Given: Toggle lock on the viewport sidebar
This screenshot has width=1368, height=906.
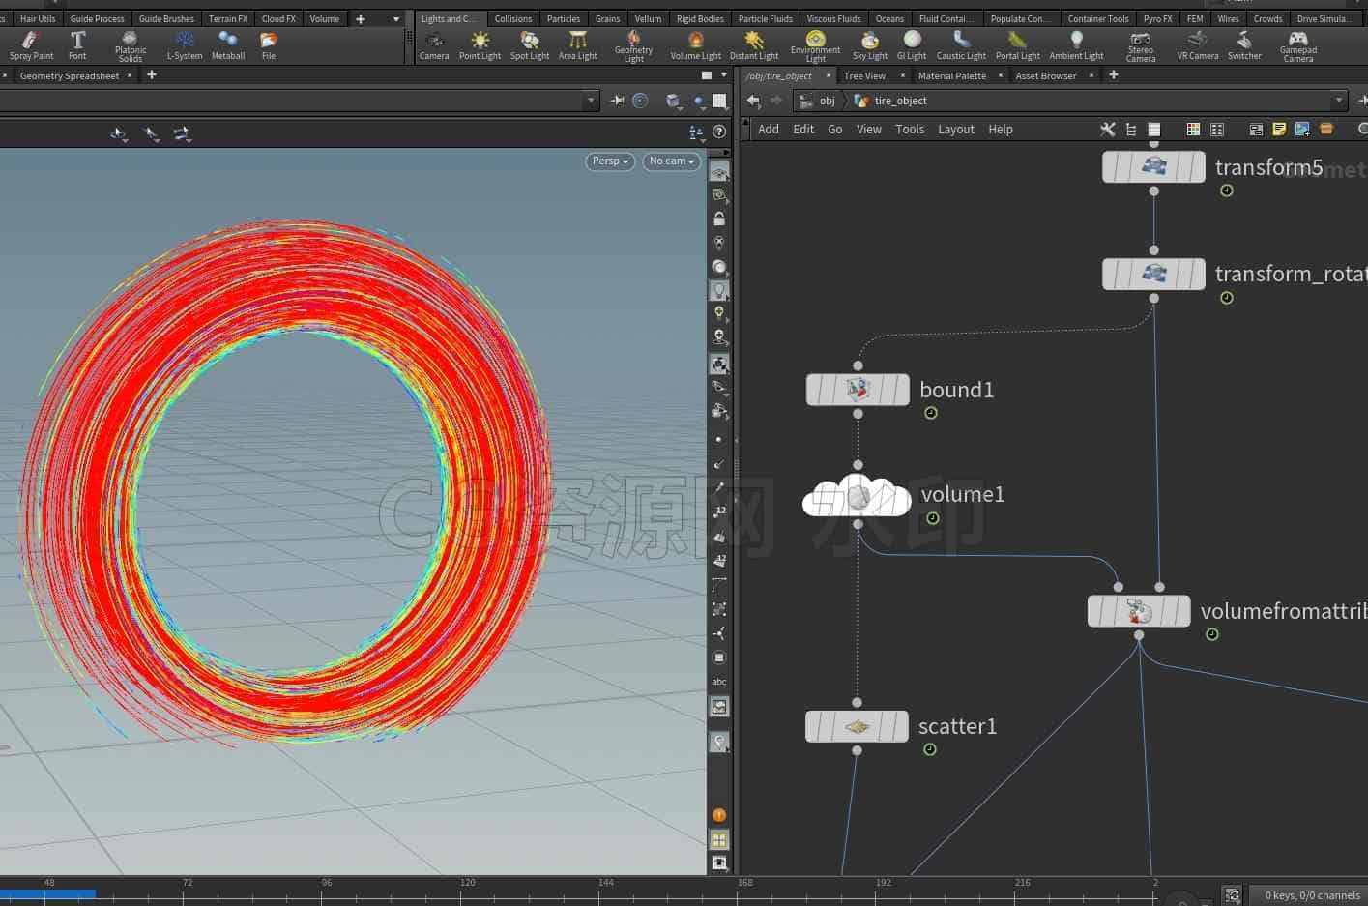Looking at the screenshot, I should 719,219.
